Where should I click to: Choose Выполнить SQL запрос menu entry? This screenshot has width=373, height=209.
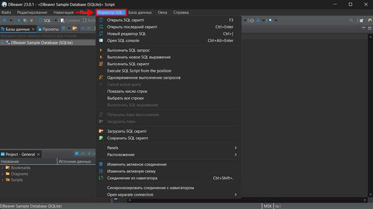[168, 50]
